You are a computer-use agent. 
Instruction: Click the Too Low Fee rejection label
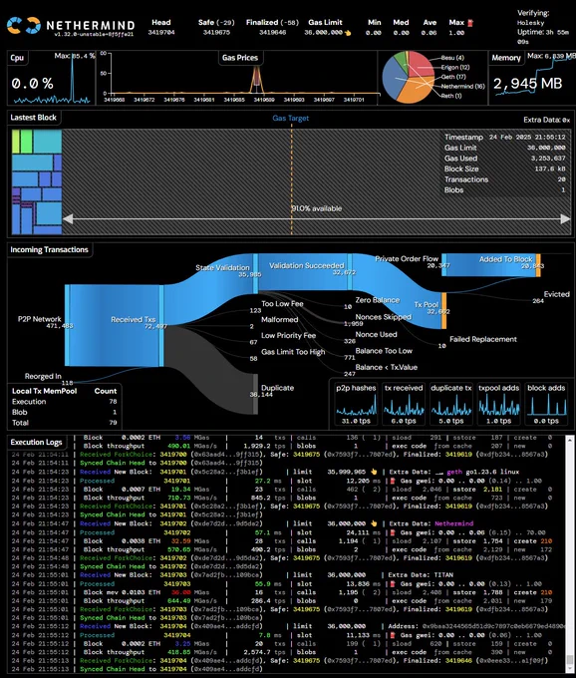pyautogui.click(x=282, y=303)
